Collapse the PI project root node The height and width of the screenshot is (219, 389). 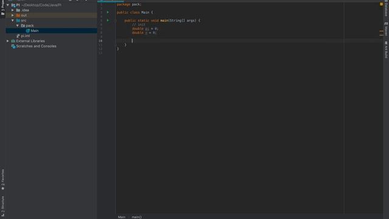coord(8,5)
